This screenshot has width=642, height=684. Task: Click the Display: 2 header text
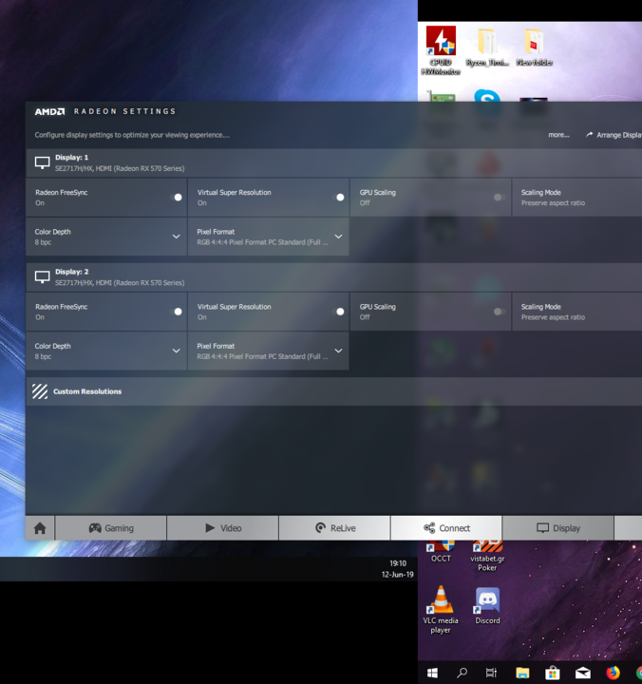pyautogui.click(x=71, y=272)
